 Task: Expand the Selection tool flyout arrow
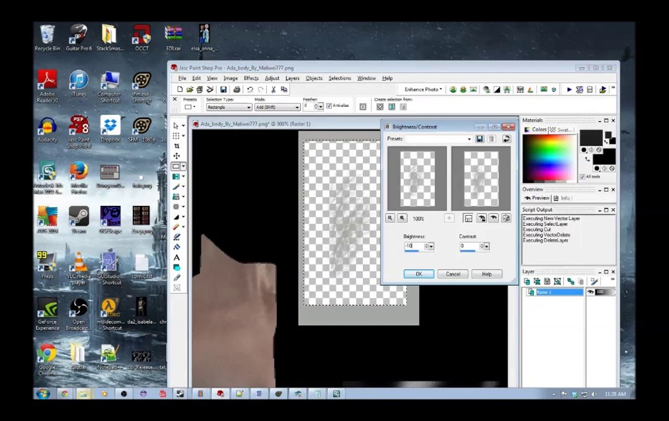point(183,166)
